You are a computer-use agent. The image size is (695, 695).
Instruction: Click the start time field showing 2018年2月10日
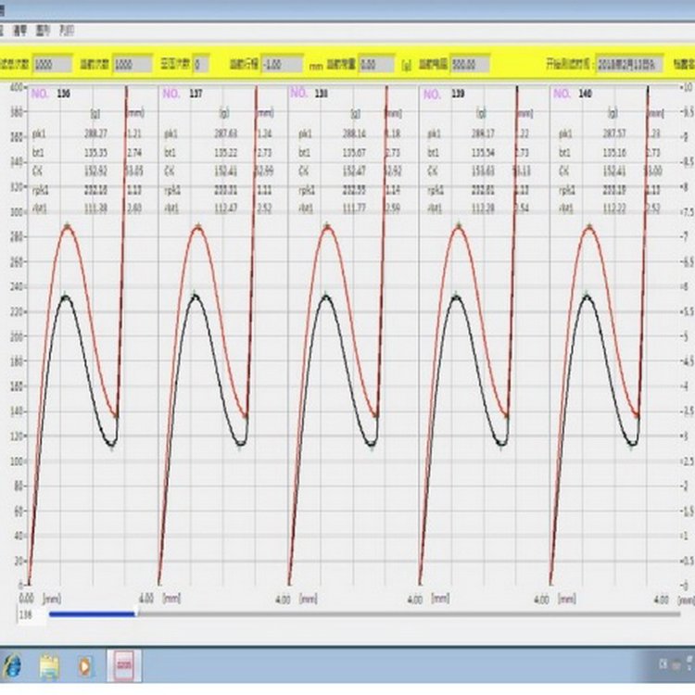point(629,65)
